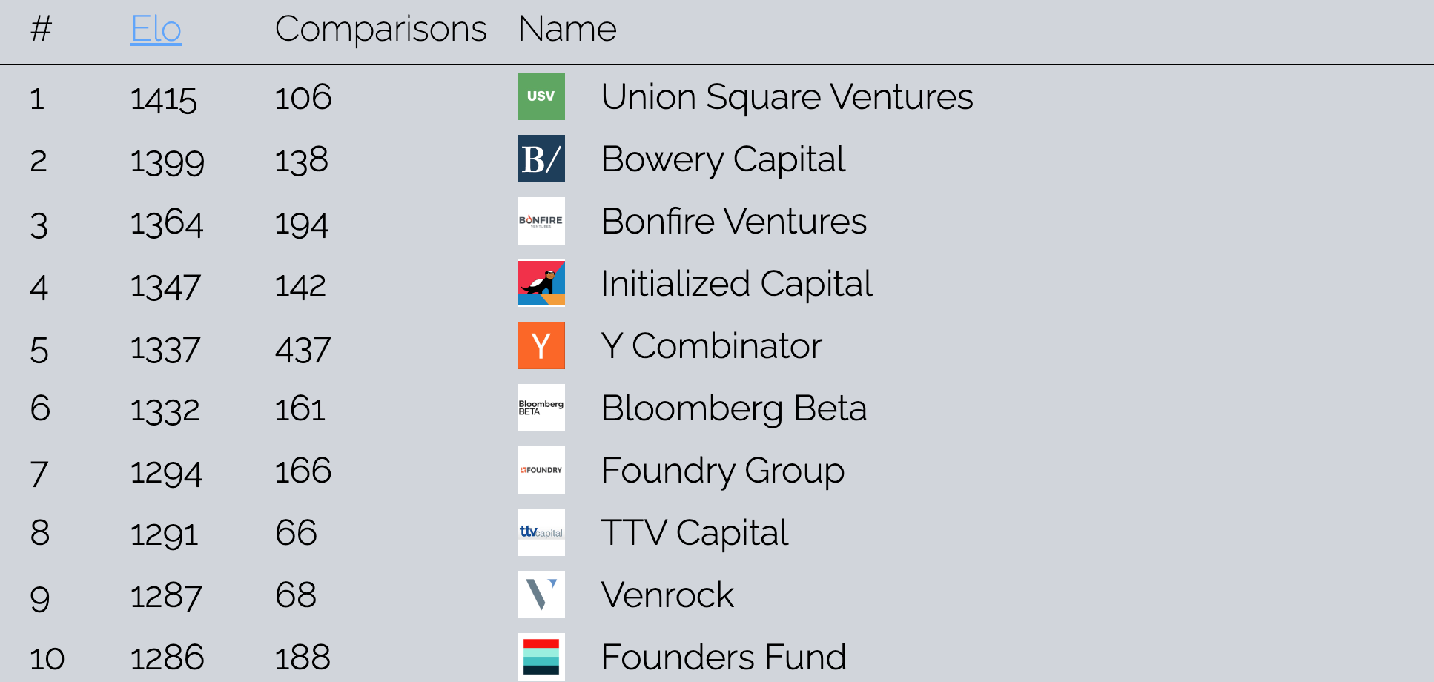Screen dimensions: 1434x682
Task: Sort the table by Elo
Action: [156, 28]
